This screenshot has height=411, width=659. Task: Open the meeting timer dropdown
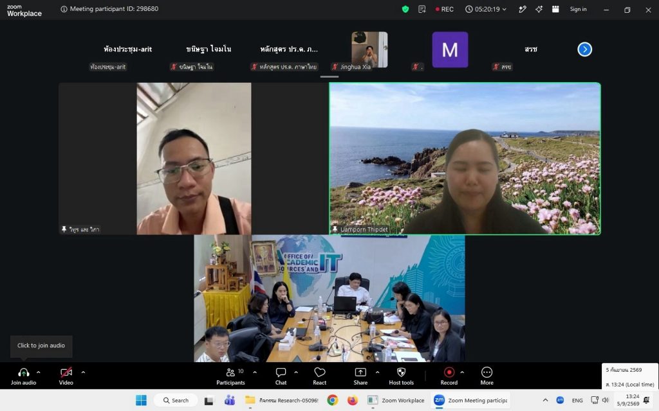click(486, 9)
